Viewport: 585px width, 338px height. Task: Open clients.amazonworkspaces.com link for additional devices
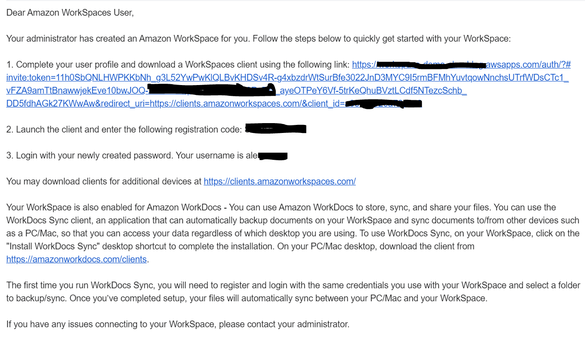tap(279, 181)
